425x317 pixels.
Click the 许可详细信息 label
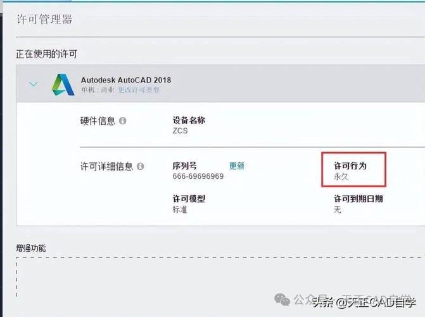[107, 166]
